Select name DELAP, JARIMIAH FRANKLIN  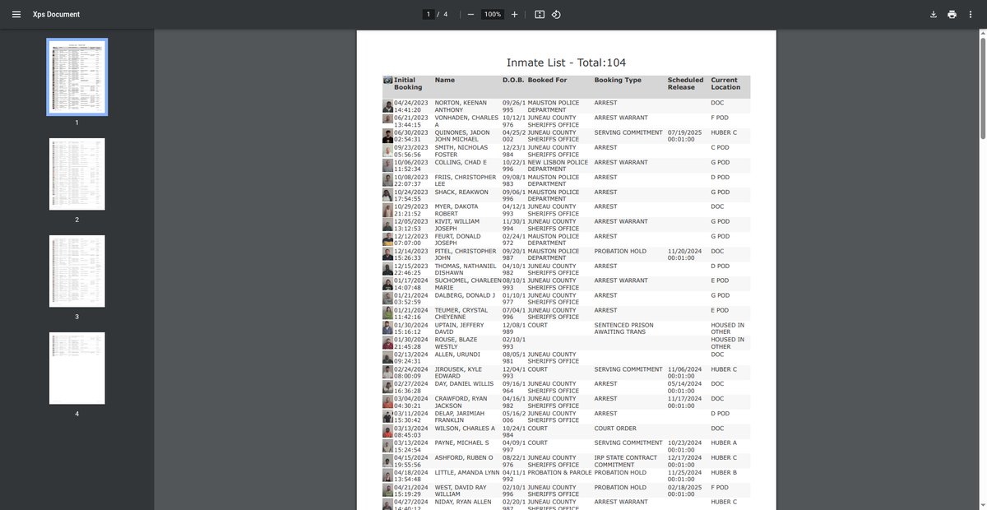click(461, 417)
